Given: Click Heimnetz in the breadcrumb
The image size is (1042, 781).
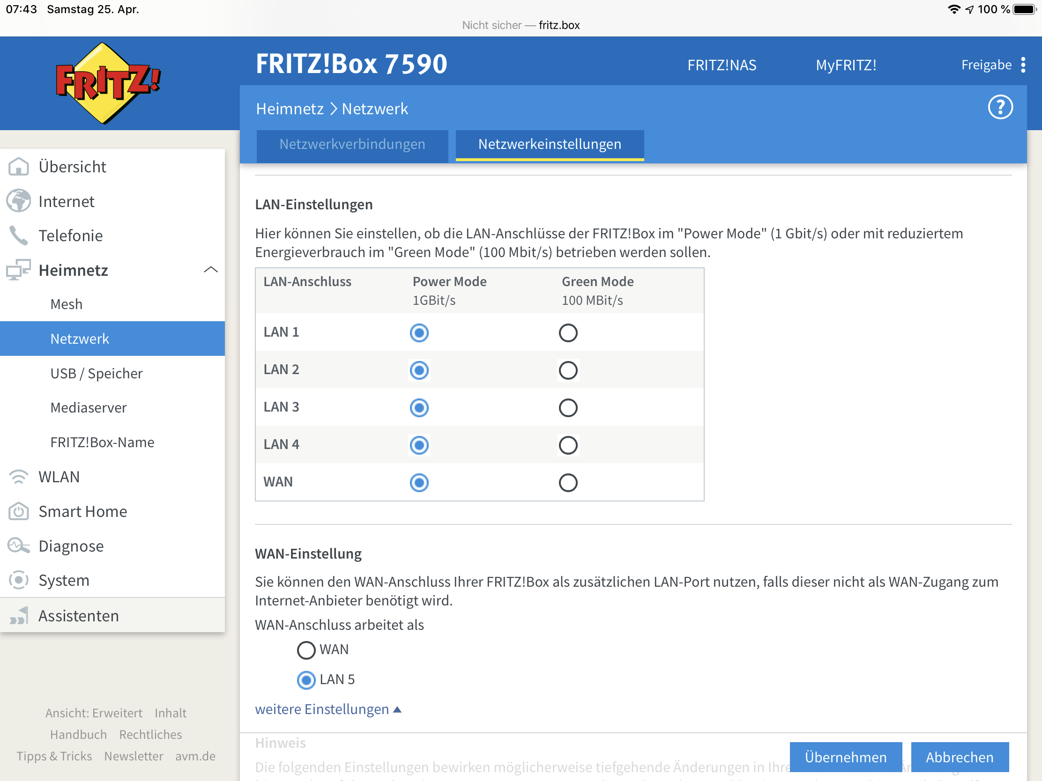Looking at the screenshot, I should pyautogui.click(x=290, y=109).
